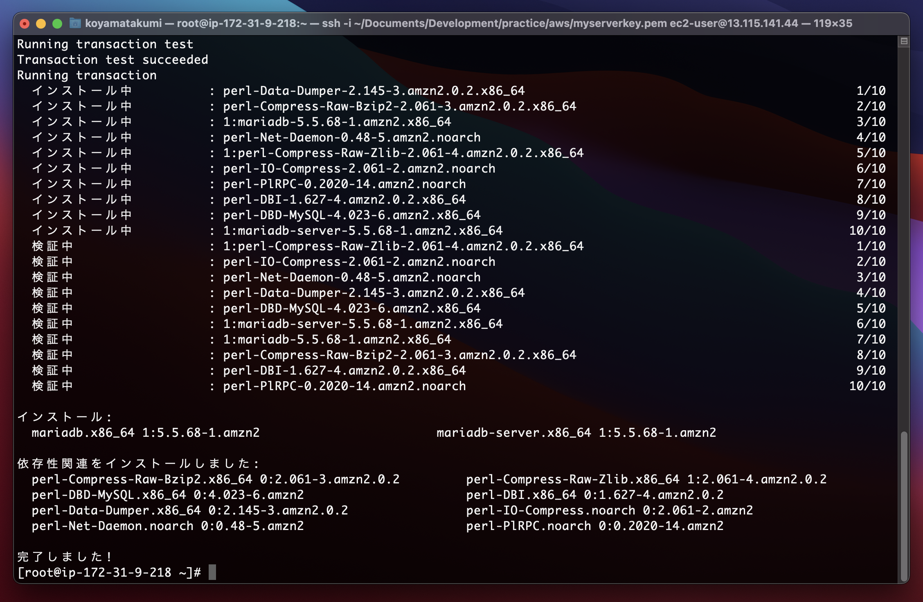Screen dimensions: 923x602
Task: Click the split pane icon at top right
Action: (x=904, y=41)
